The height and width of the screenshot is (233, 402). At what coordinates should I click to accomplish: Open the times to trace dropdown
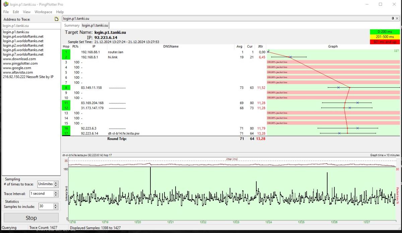(x=56, y=184)
